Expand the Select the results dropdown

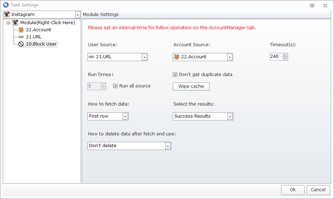pos(230,117)
